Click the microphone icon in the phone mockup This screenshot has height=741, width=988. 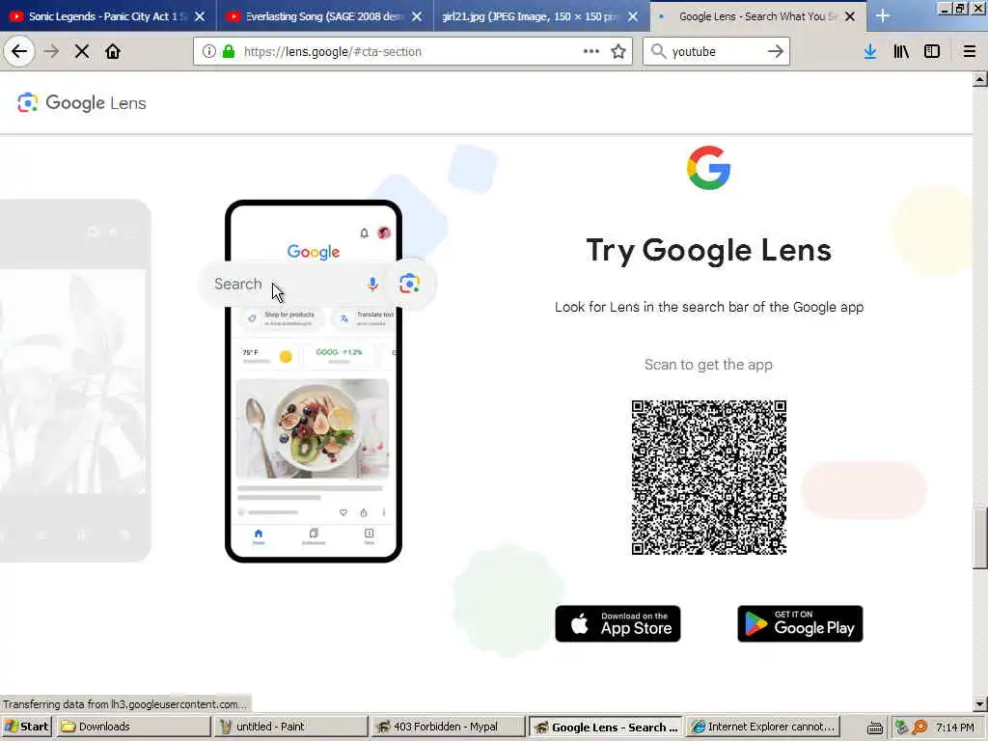372,285
